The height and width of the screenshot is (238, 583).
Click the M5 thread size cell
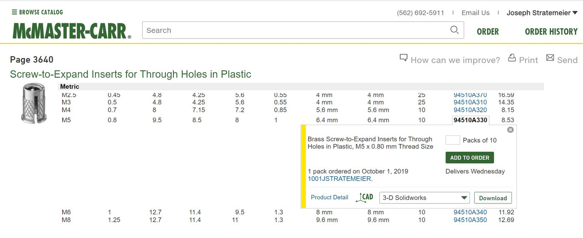click(66, 120)
